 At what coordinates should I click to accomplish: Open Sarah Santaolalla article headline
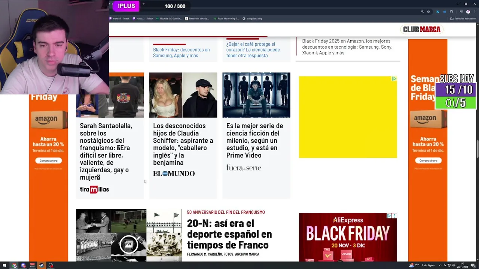(106, 151)
